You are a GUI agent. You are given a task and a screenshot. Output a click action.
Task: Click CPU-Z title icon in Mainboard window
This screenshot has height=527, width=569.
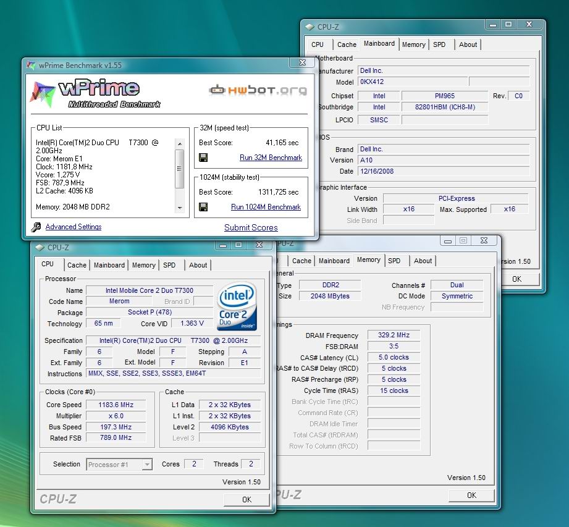310,27
